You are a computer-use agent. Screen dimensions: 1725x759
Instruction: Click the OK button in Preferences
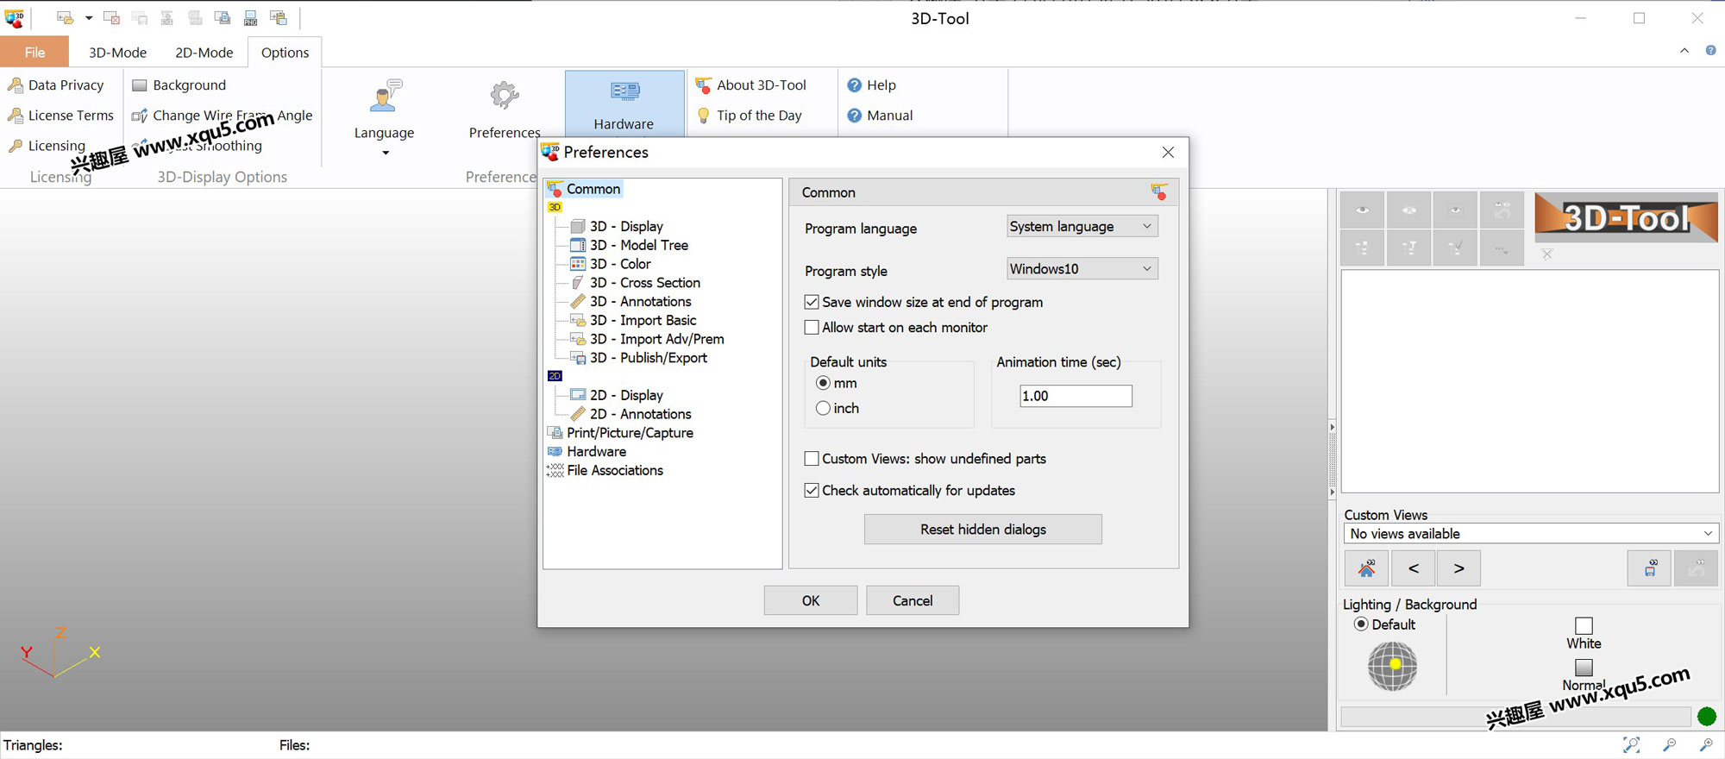[811, 600]
